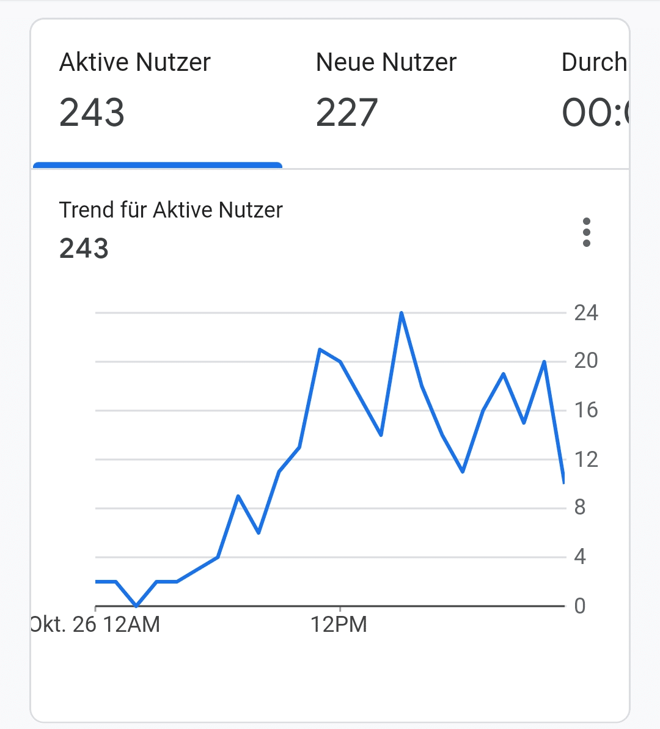The image size is (660, 729).
Task: Click the blue active tab indicator bar
Action: coord(158,165)
